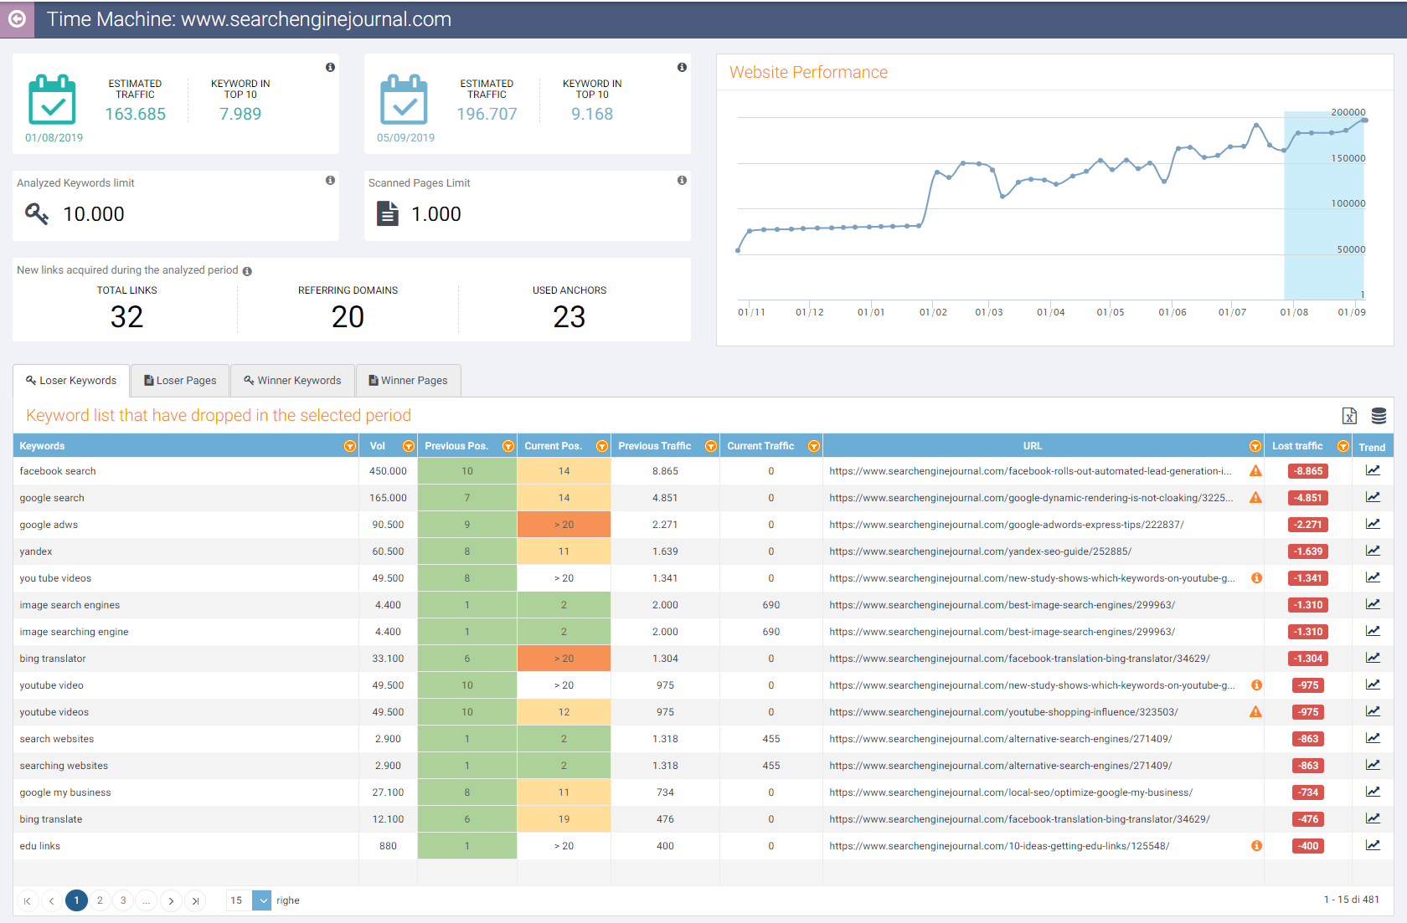Screen dimensions: 1407x923
Task: Open filter for Keywords column
Action: pyautogui.click(x=349, y=446)
